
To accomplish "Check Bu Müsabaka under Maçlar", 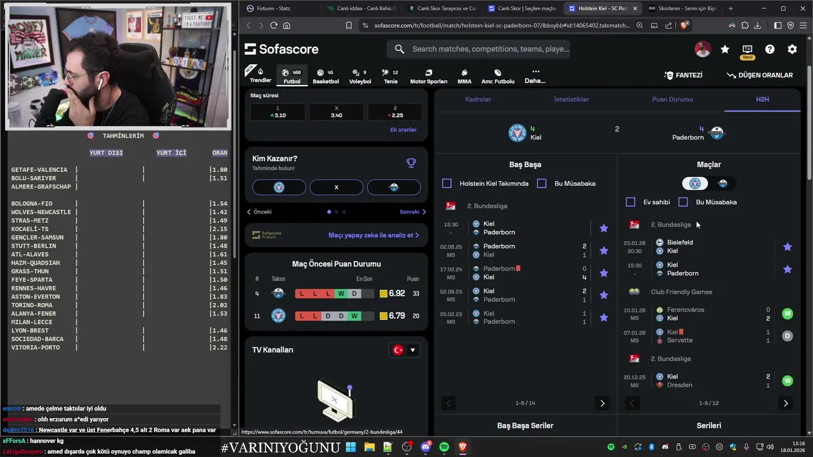I will coord(683,202).
